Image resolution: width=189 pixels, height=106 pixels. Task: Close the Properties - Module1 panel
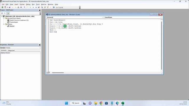[40, 45]
